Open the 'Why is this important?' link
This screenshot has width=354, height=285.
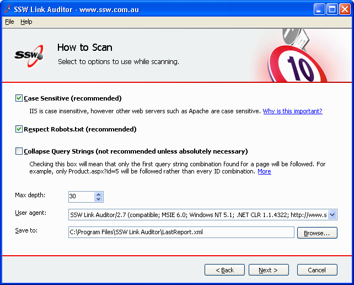[x=292, y=111]
